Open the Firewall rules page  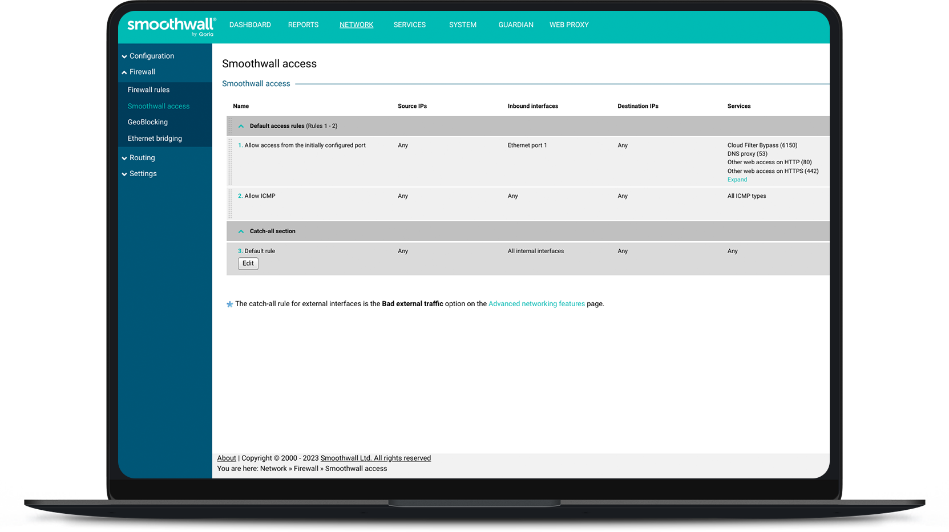pyautogui.click(x=148, y=90)
